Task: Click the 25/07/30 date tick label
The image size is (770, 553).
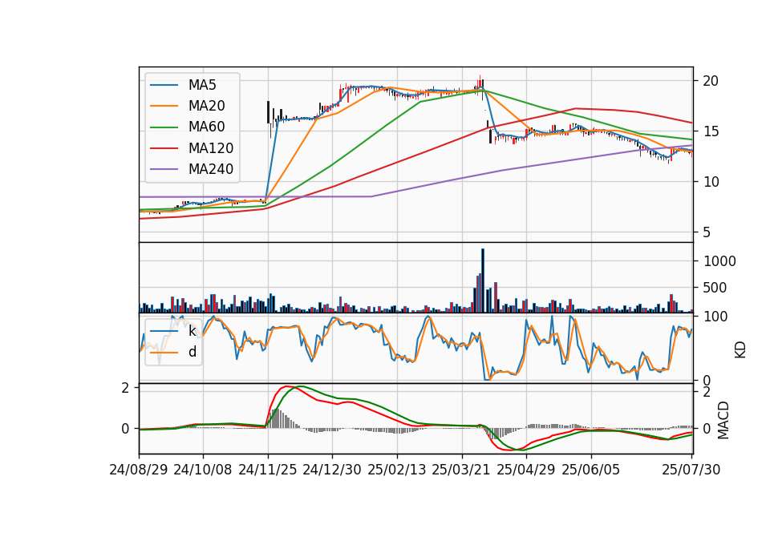Action: pyautogui.click(x=691, y=470)
